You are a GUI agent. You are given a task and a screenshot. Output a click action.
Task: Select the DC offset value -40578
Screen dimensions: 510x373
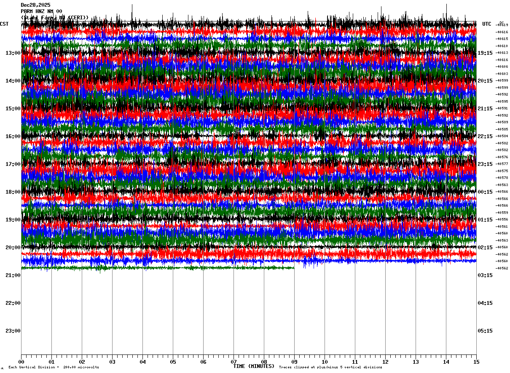pos(502,178)
